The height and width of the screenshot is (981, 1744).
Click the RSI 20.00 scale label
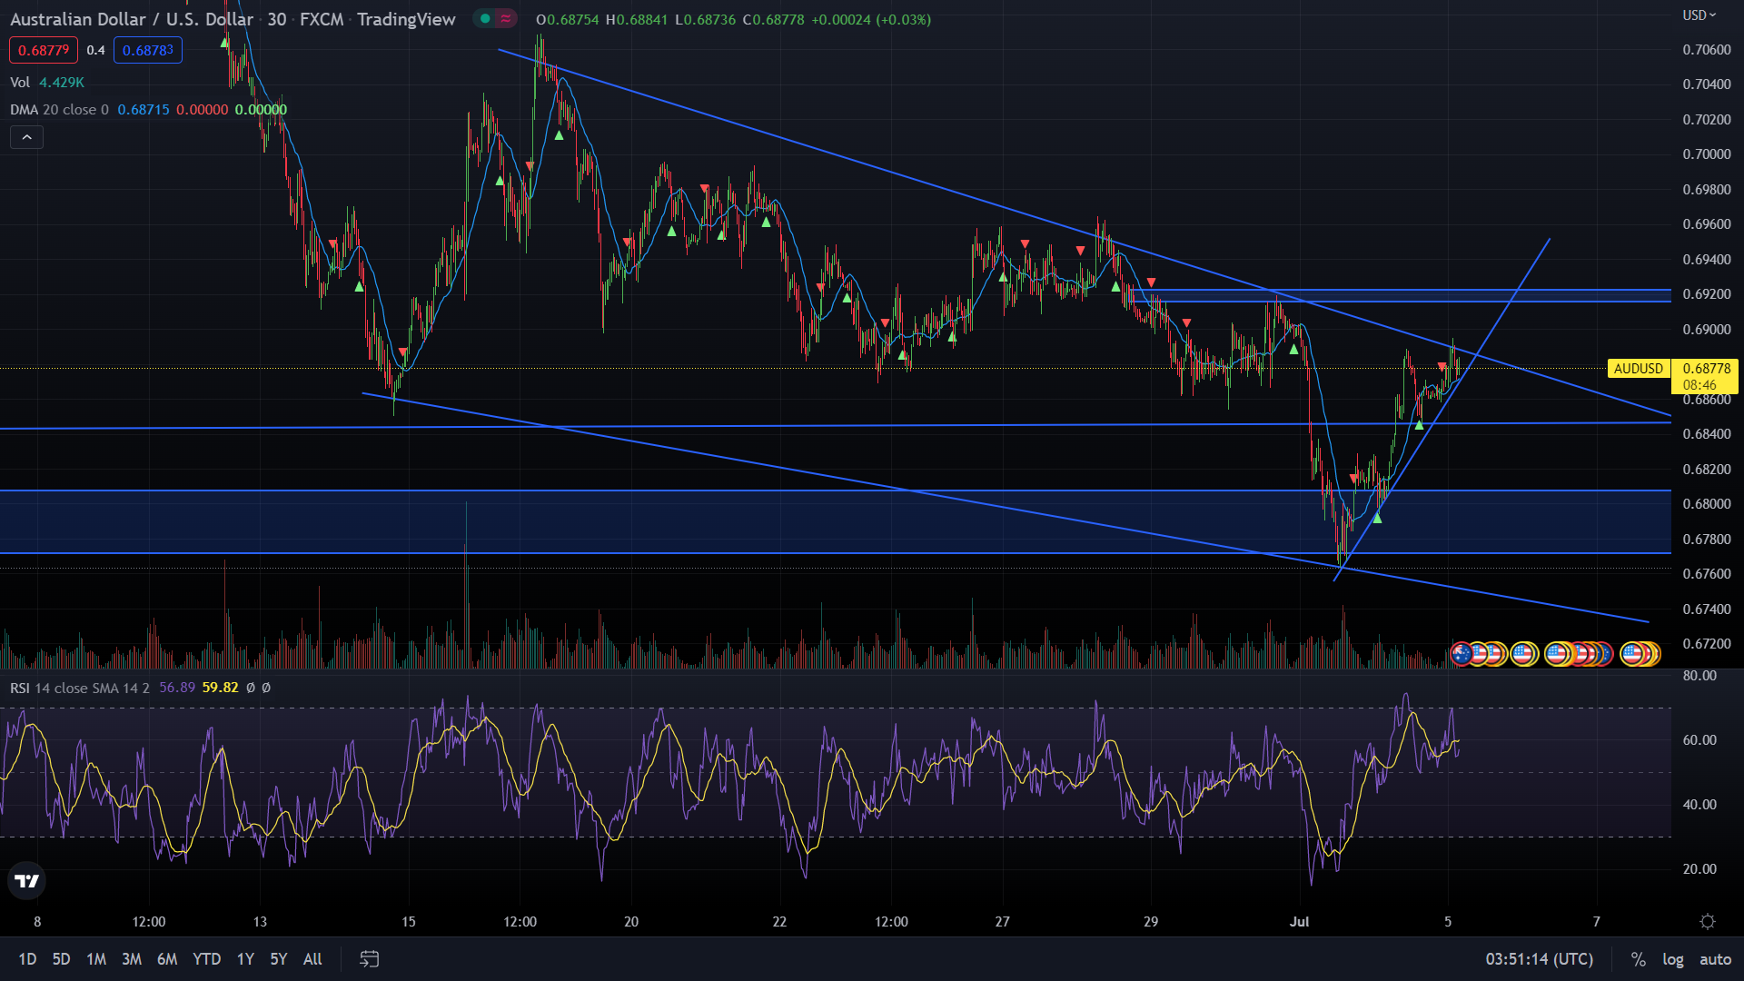click(x=1699, y=869)
